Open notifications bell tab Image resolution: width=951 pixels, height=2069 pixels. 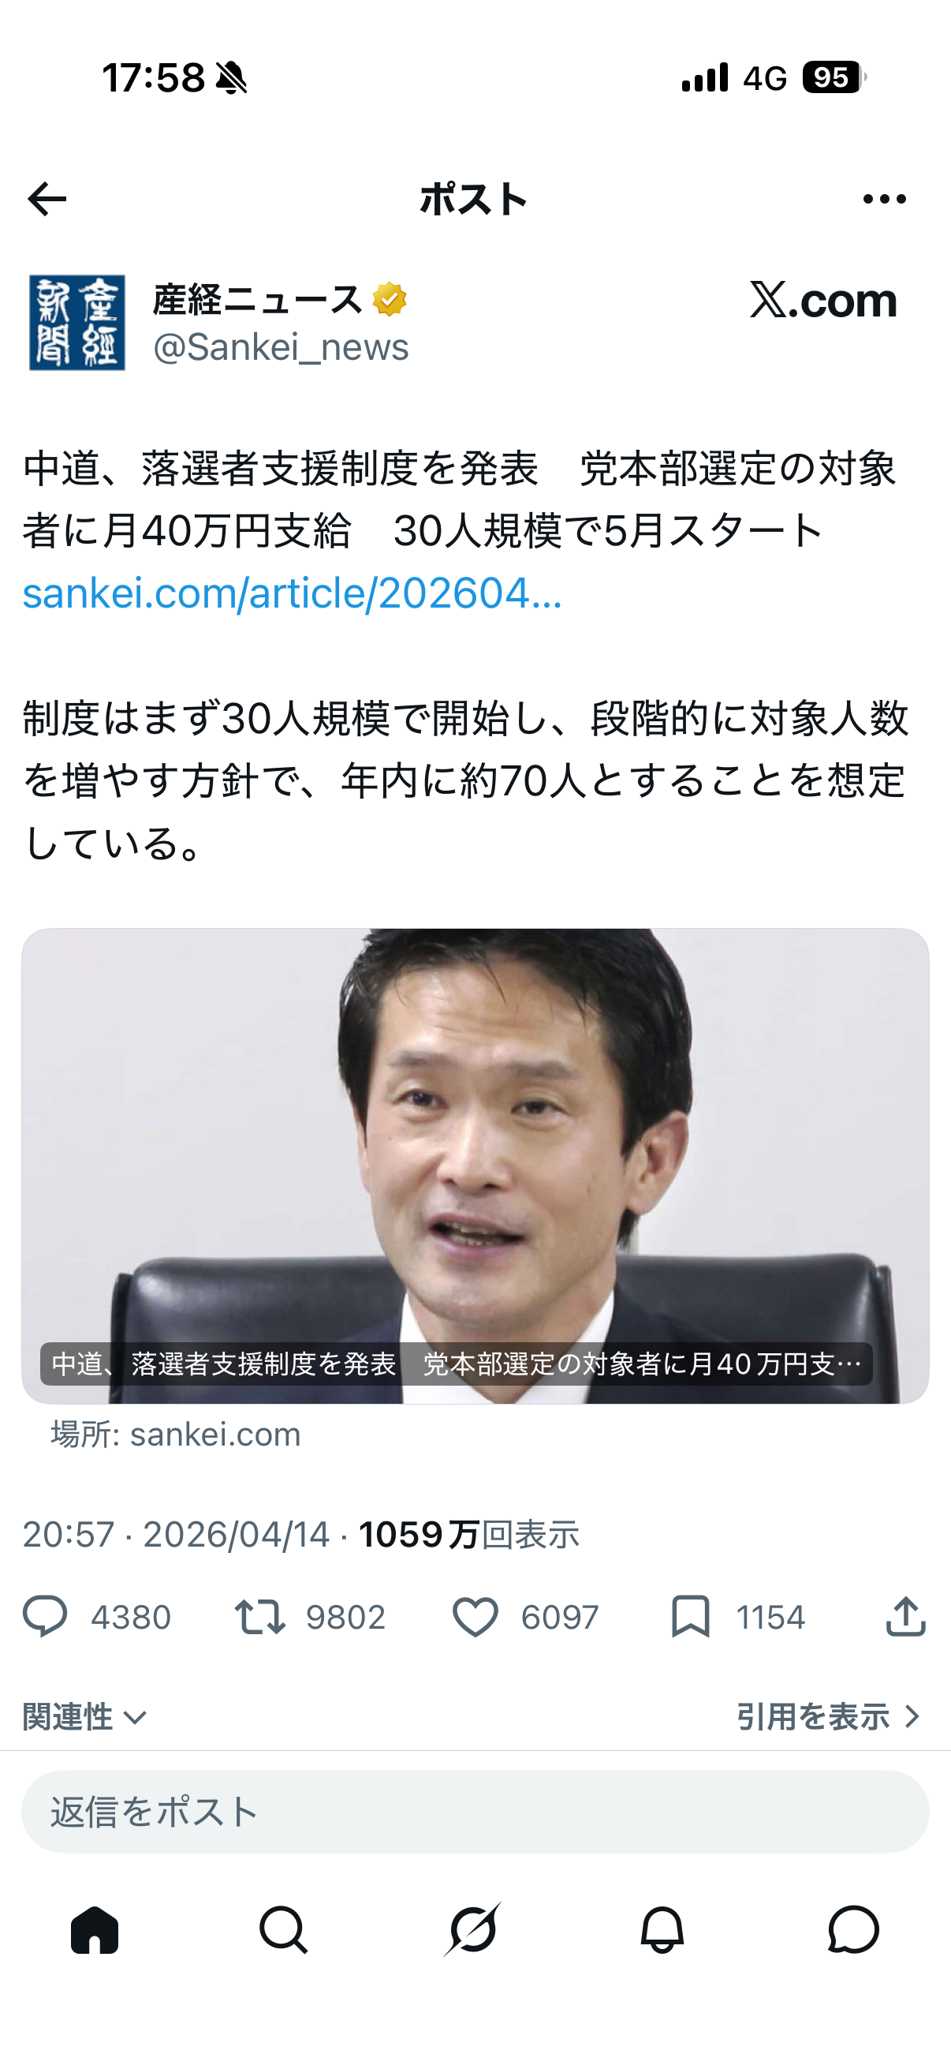(x=662, y=1929)
